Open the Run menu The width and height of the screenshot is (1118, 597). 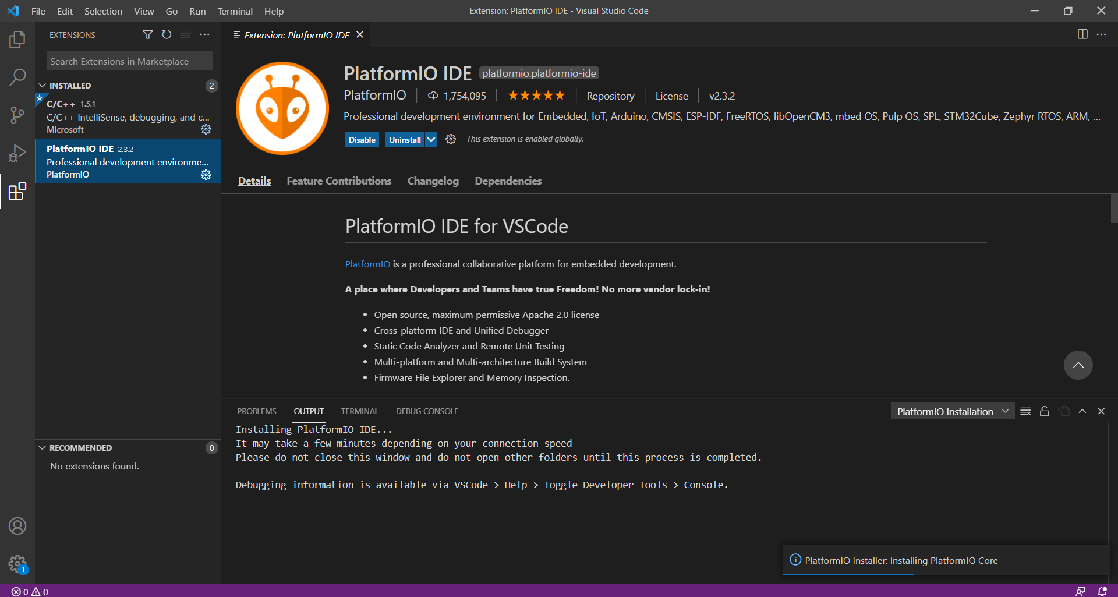[197, 11]
